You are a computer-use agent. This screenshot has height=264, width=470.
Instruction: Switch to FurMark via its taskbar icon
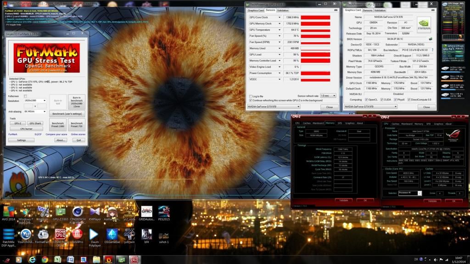109,259
